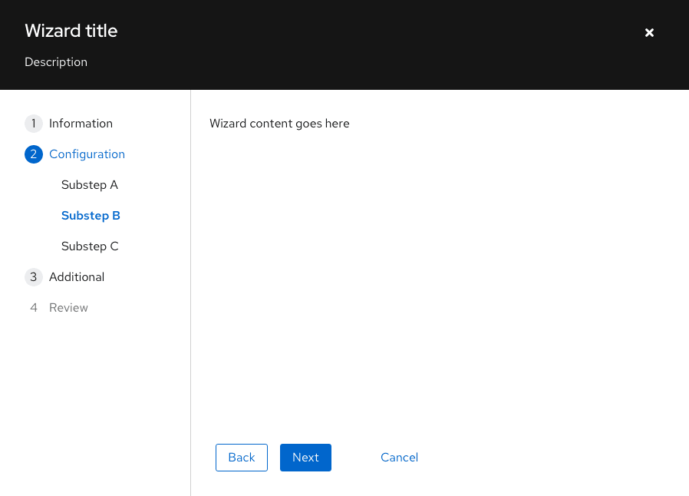Go to the Information step label

click(x=81, y=124)
